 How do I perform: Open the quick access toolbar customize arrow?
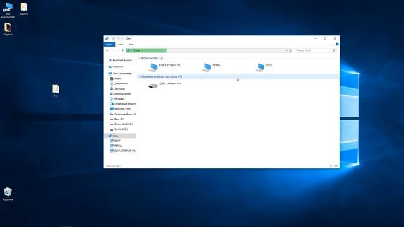point(122,38)
